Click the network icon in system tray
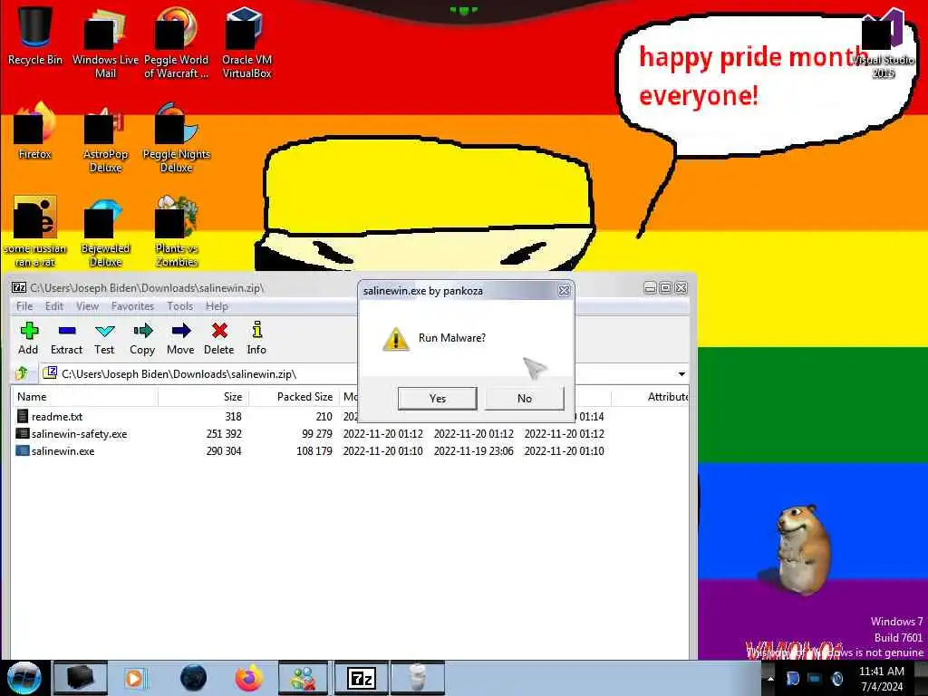 [815, 678]
